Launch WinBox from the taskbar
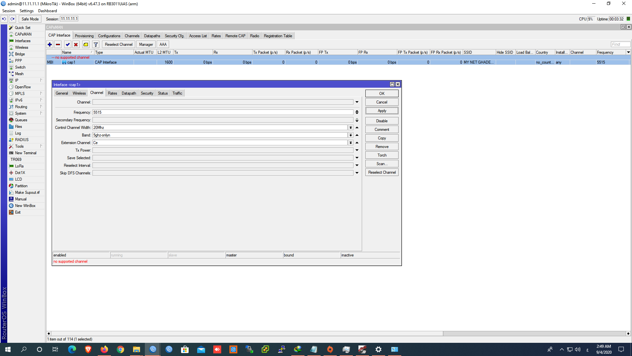Viewport: 632px width, 356px height. click(x=152, y=349)
